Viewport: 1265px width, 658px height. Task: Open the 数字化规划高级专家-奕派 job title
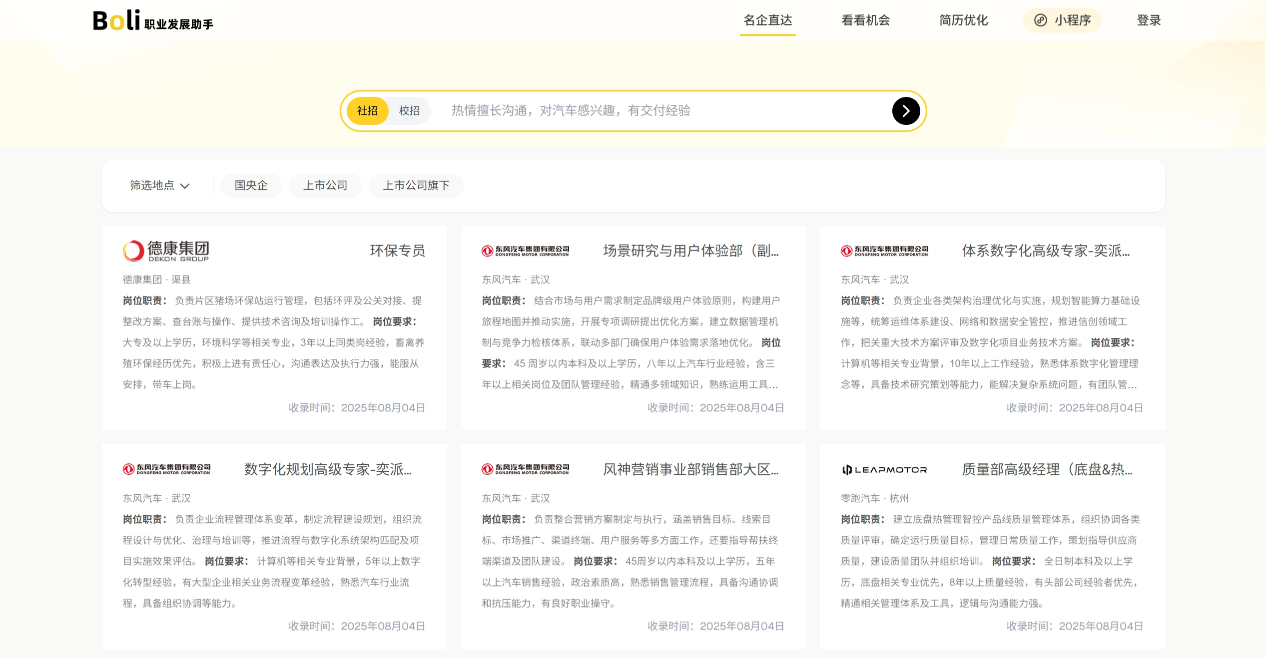pos(328,469)
